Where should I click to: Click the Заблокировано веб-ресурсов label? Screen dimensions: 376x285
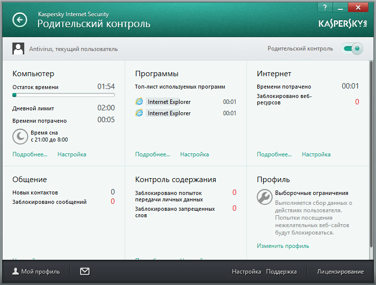pos(284,99)
